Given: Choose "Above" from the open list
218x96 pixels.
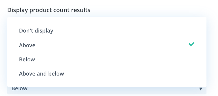Looking at the screenshot, I should click(x=107, y=45).
